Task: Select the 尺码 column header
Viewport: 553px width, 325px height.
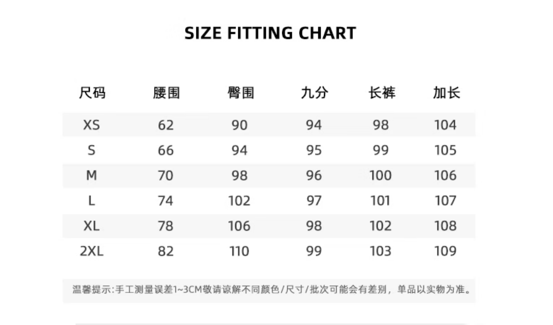Action: (92, 93)
